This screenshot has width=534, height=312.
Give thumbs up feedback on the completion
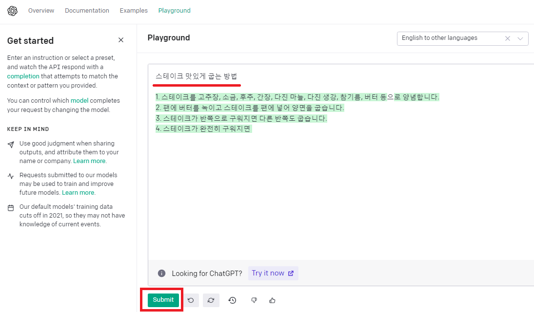272,300
